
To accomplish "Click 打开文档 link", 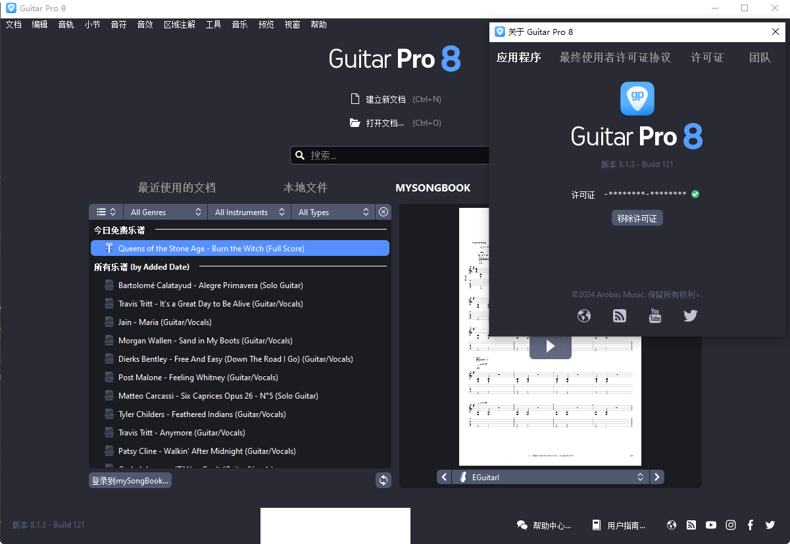I will 385,123.
